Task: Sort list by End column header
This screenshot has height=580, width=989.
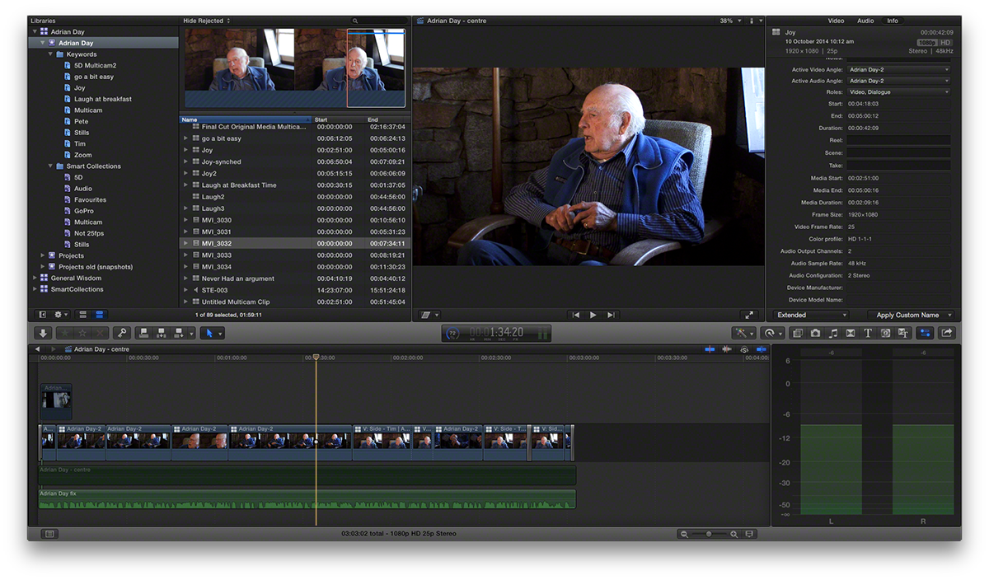Action: pos(387,119)
